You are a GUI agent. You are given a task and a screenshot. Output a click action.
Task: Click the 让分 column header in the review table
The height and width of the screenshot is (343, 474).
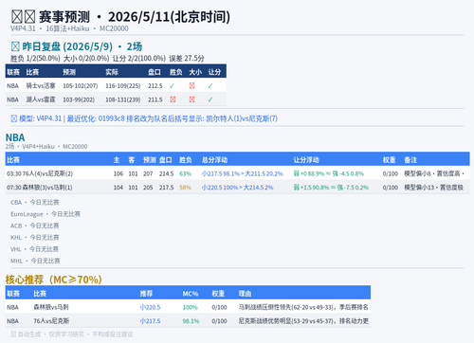tap(214, 72)
